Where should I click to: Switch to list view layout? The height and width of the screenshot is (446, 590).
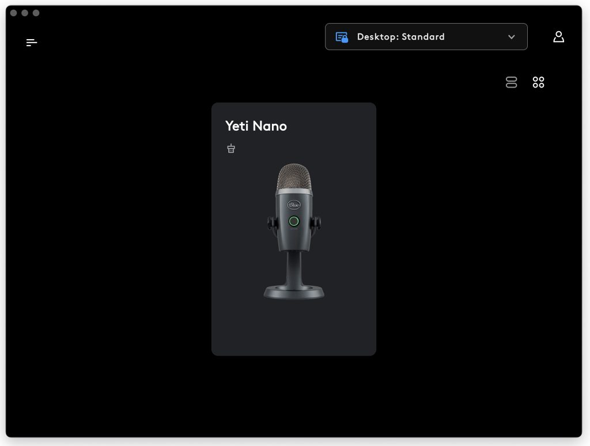tap(512, 82)
